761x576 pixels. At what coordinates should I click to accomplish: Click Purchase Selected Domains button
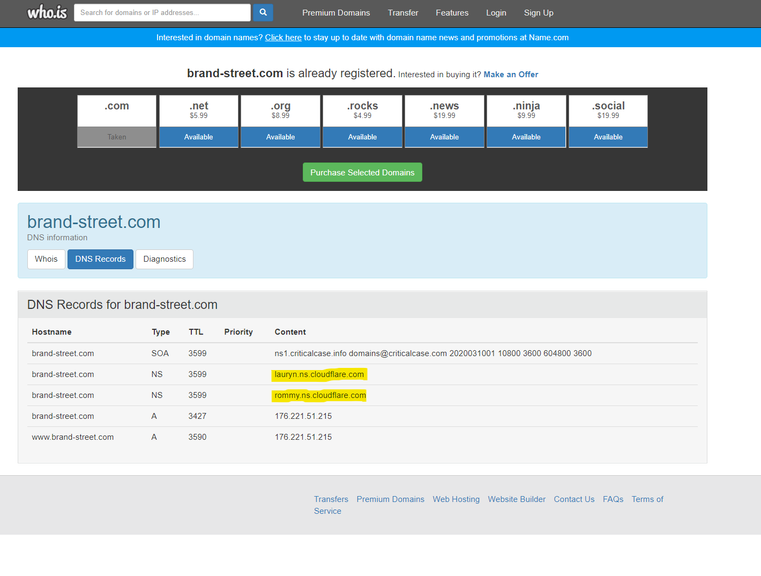click(x=362, y=172)
